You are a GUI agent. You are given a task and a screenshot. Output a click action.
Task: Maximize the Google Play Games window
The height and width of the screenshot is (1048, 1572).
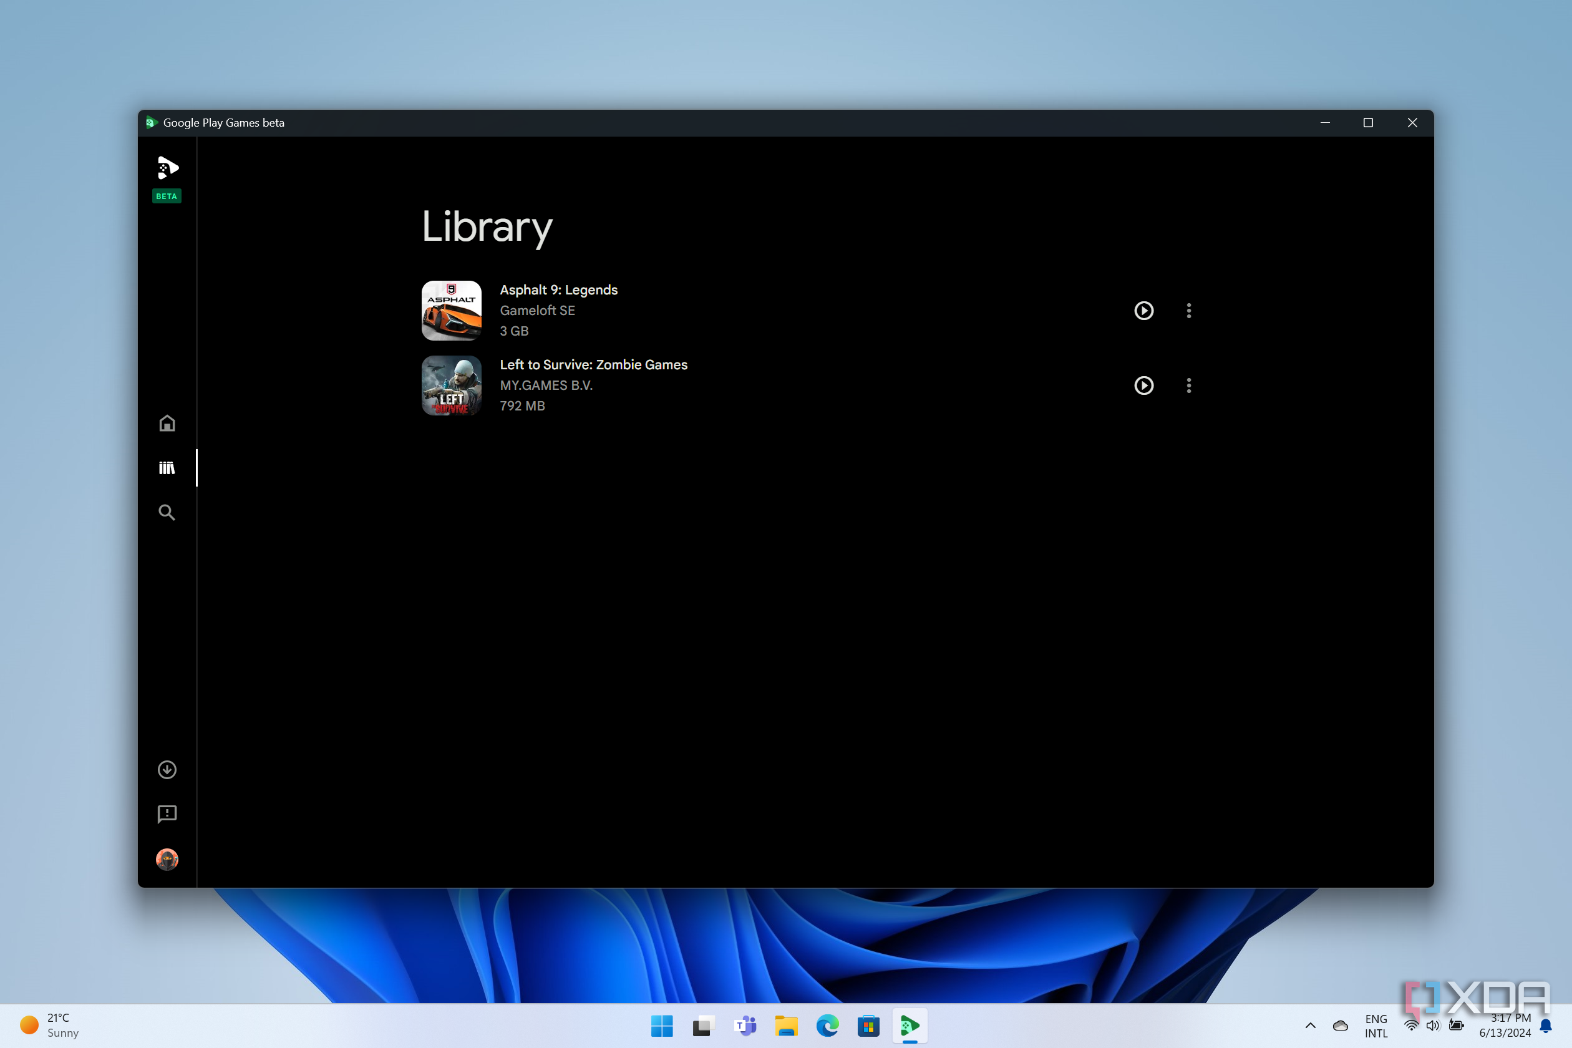(1368, 122)
